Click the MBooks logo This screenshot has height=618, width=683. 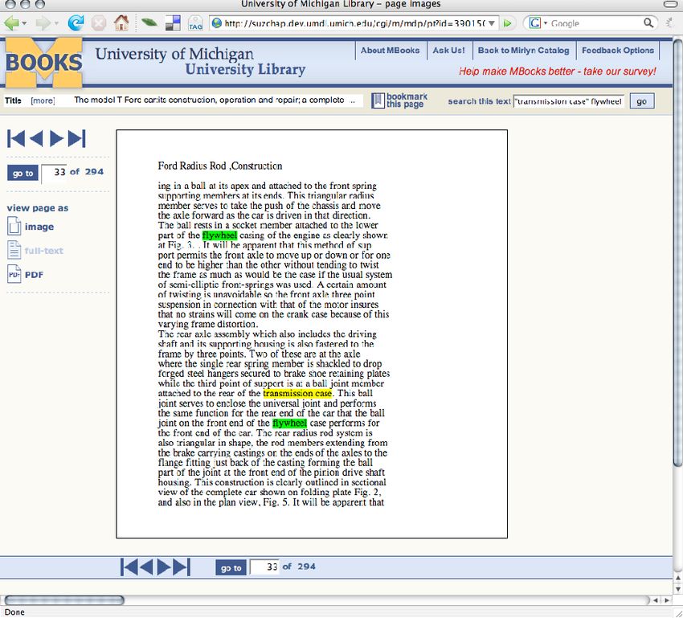tap(43, 62)
